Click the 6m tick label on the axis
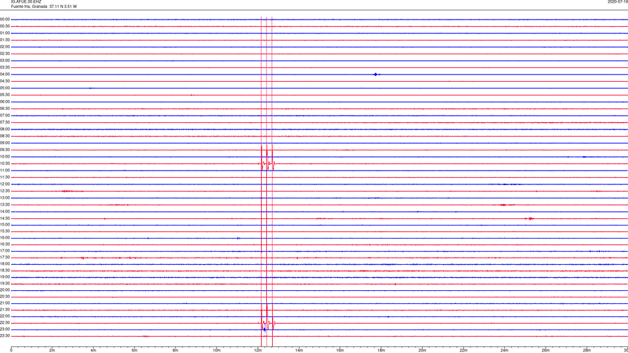Viewport: 628px width, 353px height. [134, 350]
